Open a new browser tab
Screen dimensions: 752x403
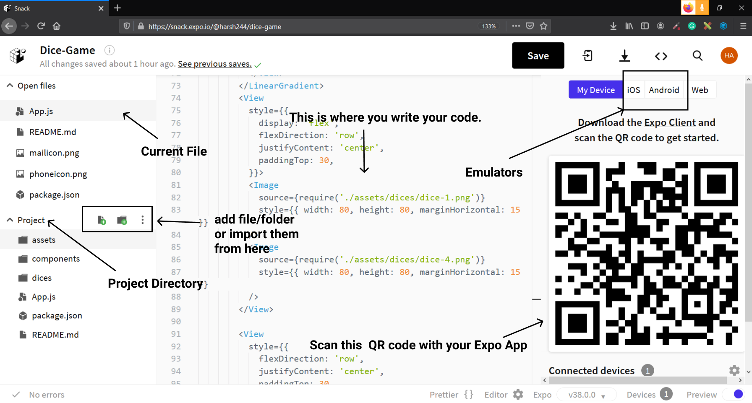[117, 8]
